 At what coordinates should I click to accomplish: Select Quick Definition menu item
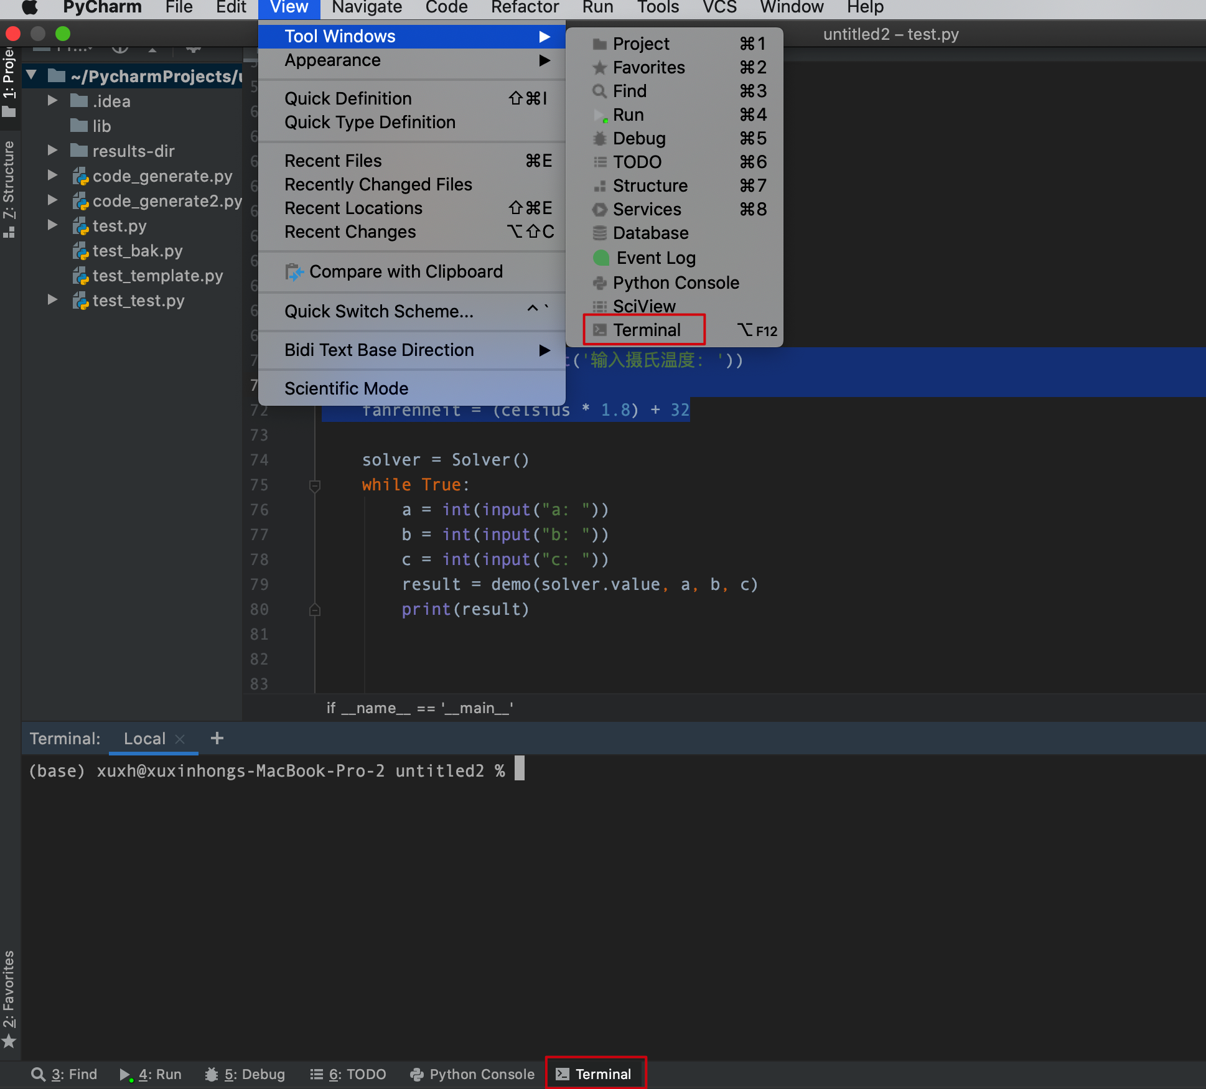412,98
